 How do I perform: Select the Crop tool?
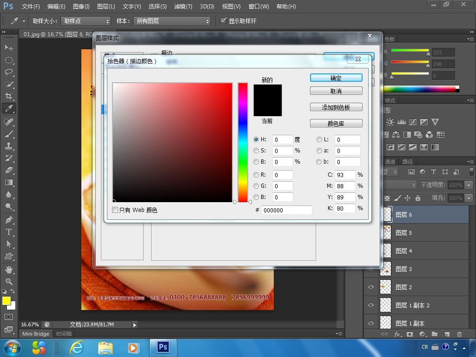click(8, 96)
